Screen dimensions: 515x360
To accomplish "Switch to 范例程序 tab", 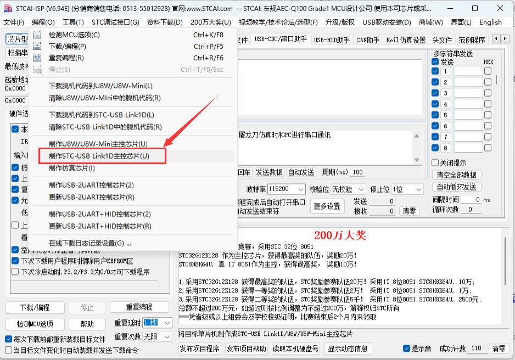I will click(x=472, y=40).
